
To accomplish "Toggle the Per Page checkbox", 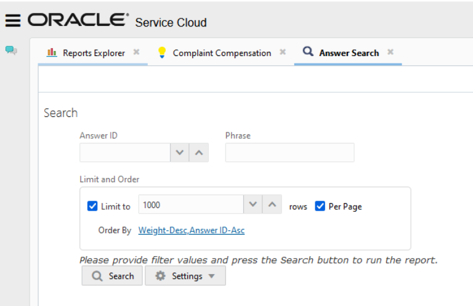I will pos(320,206).
